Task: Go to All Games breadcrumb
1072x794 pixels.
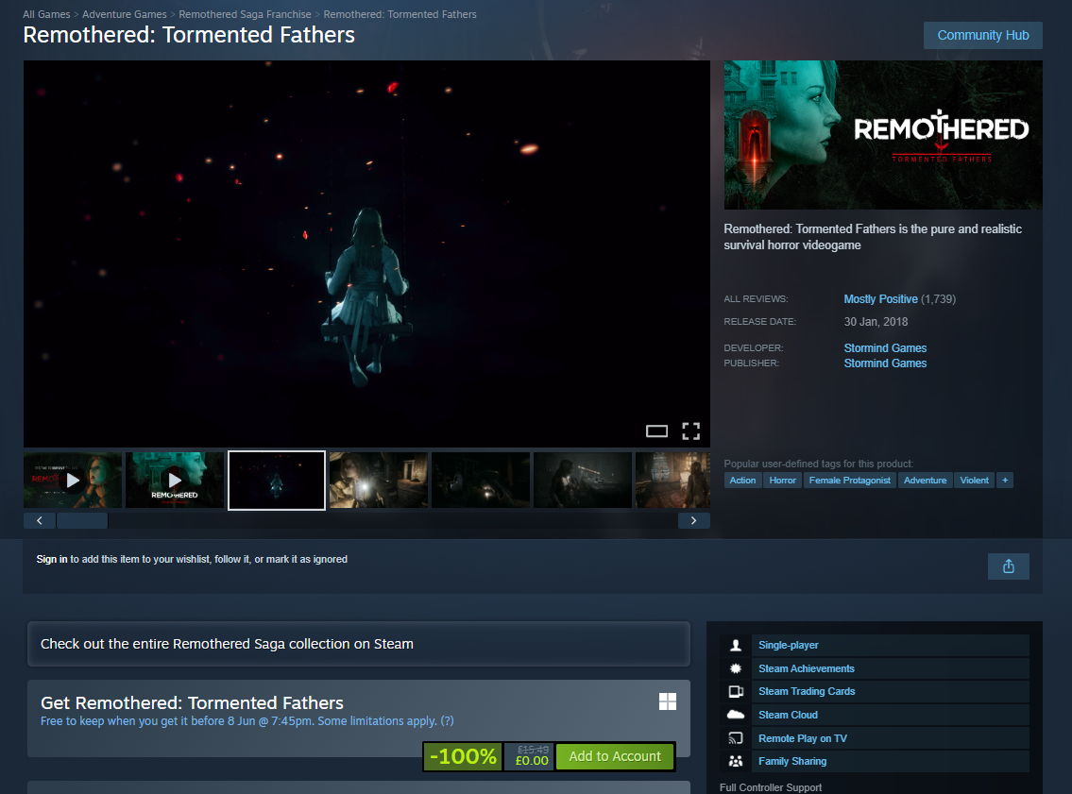Action: point(46,14)
